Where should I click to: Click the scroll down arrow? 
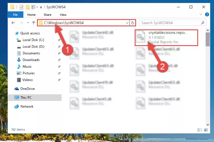coord(208,125)
